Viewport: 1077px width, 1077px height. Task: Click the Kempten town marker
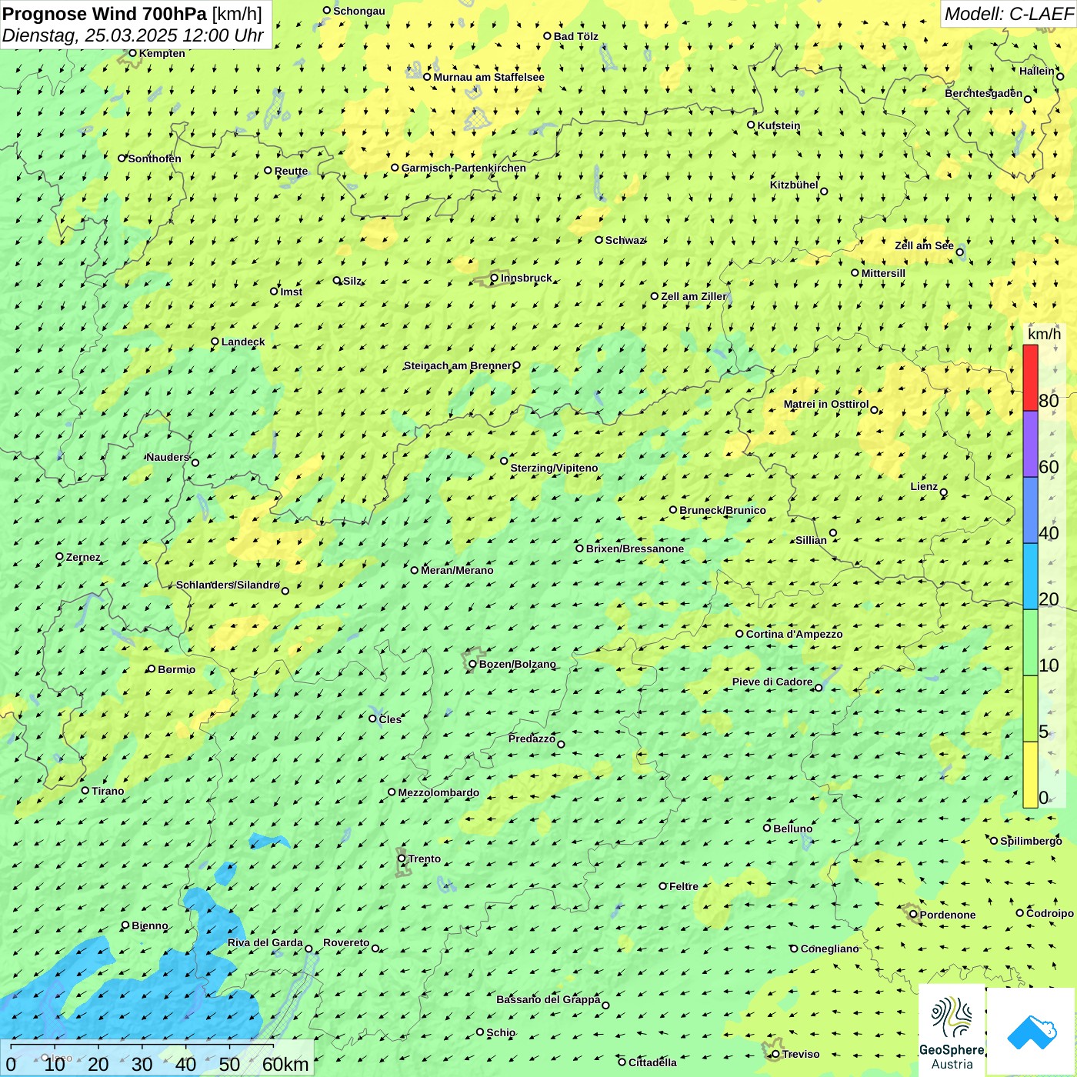pos(132,53)
